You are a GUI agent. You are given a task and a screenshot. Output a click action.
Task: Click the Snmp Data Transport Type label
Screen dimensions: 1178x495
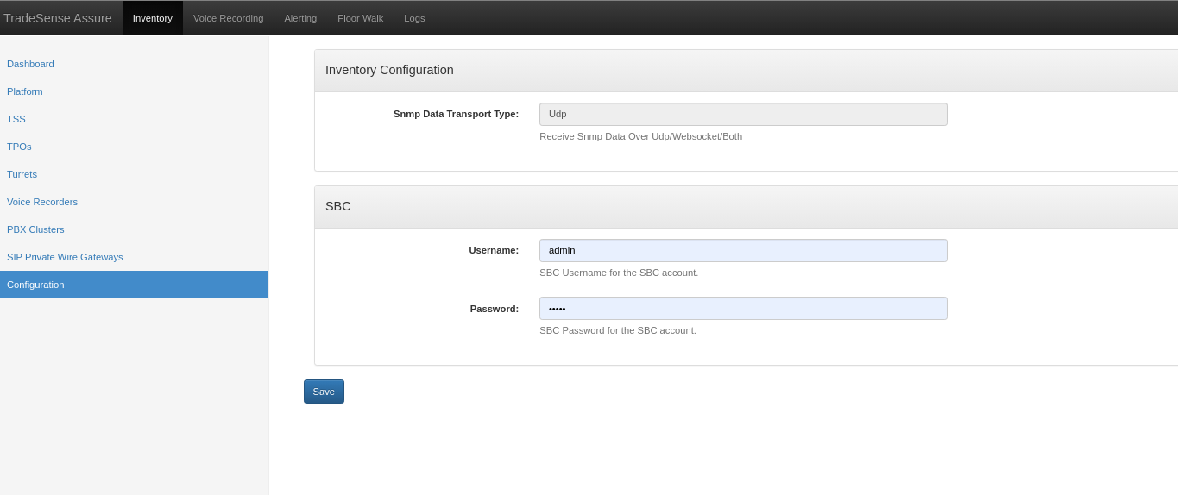pyautogui.click(x=456, y=114)
